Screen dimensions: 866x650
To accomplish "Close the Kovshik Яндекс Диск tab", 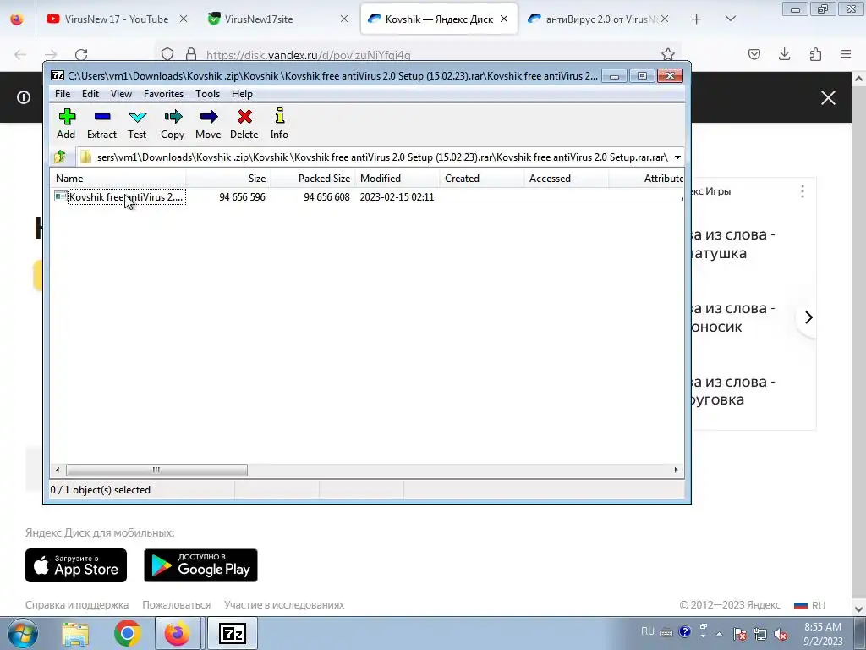I will pyautogui.click(x=504, y=19).
